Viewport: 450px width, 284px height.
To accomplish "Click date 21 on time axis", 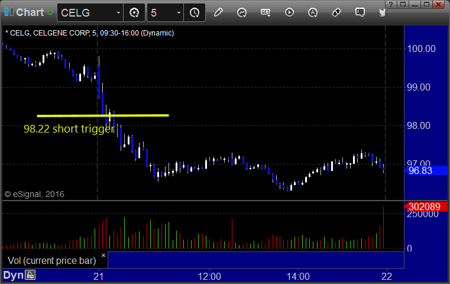I will (x=98, y=276).
